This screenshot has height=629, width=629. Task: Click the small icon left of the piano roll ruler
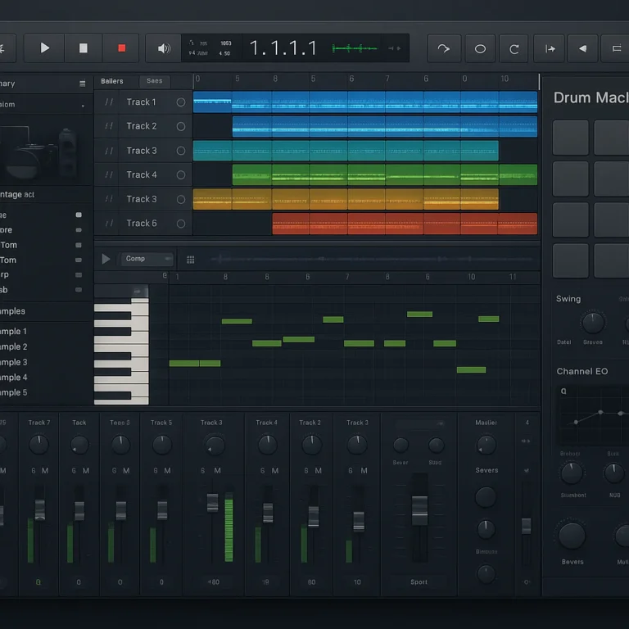[165, 275]
